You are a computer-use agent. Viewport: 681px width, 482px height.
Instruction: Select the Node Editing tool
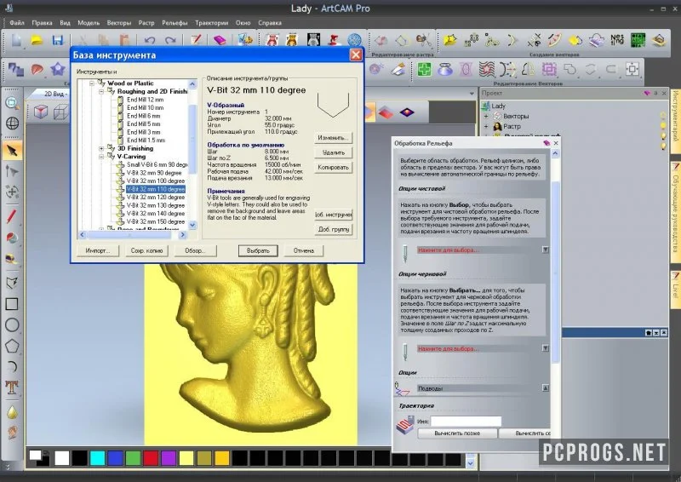coord(12,171)
